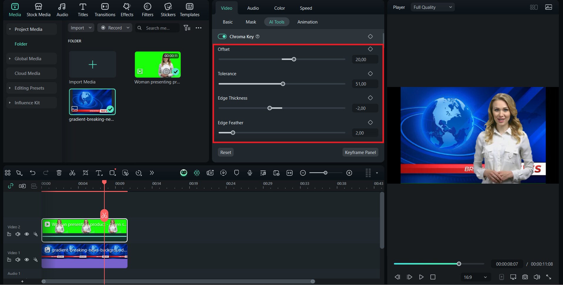Click the Search media field
Image resolution: width=563 pixels, height=285 pixels.
pos(158,28)
